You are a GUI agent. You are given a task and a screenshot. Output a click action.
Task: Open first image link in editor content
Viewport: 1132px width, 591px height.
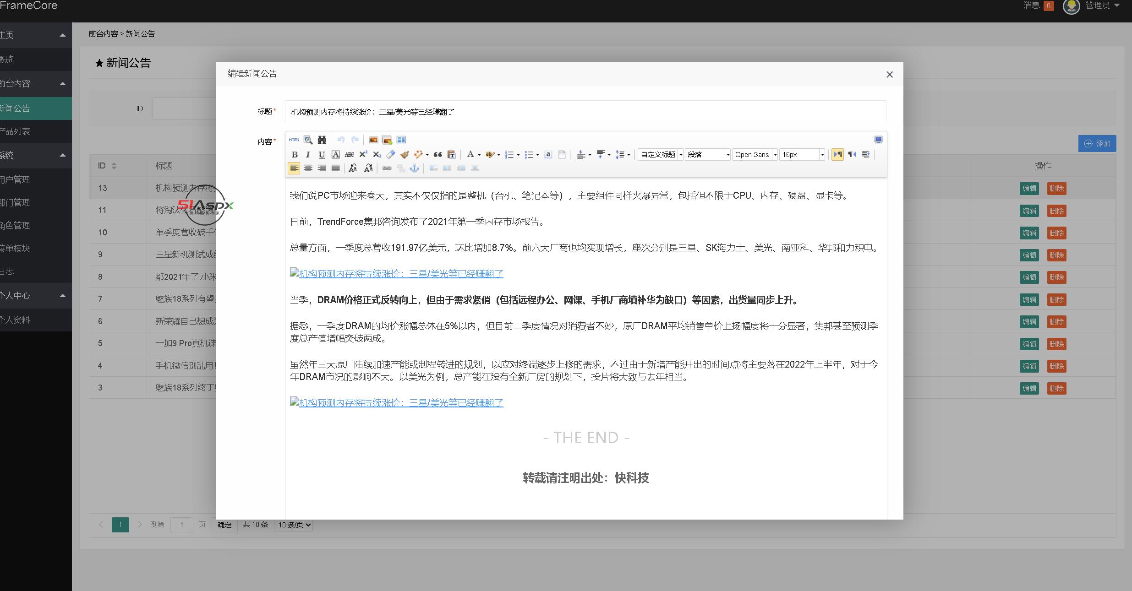[x=396, y=274]
